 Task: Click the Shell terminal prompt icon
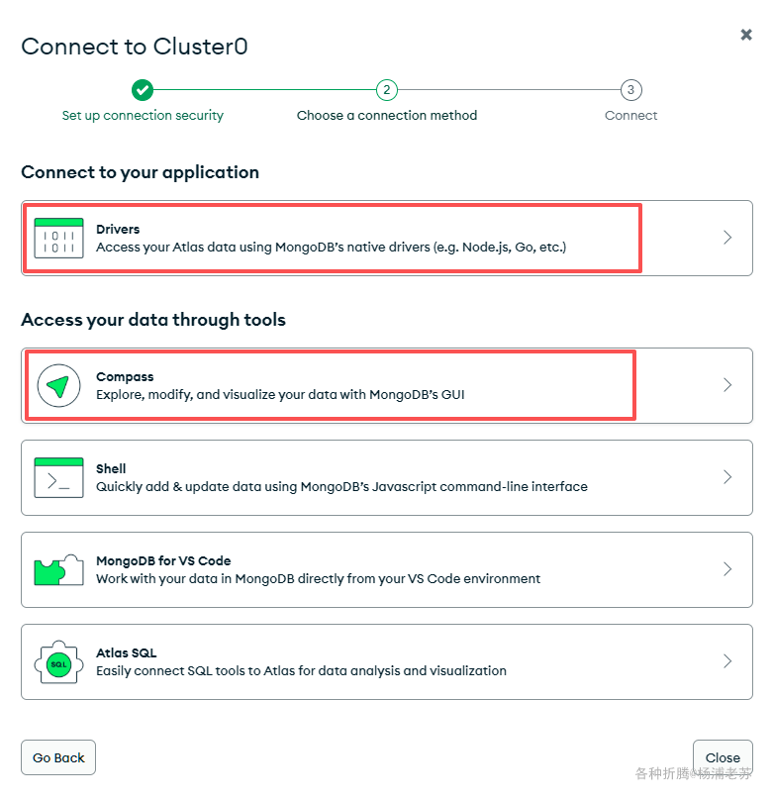(x=58, y=477)
